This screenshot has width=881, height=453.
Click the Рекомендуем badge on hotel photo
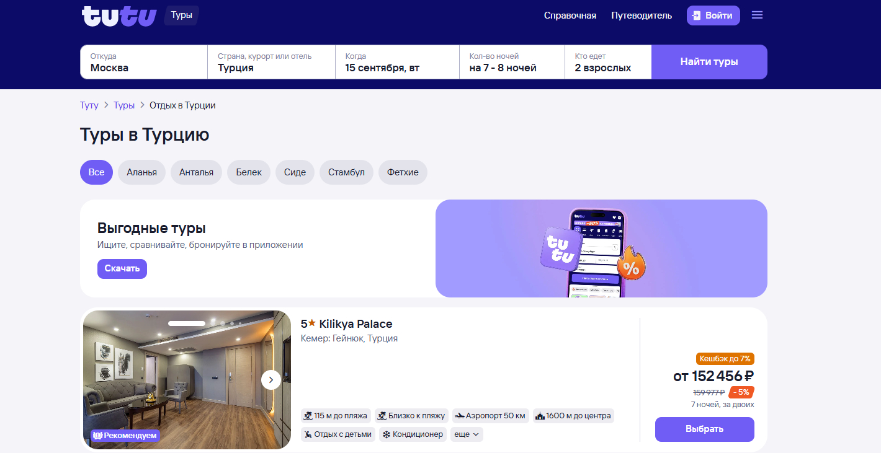(125, 436)
